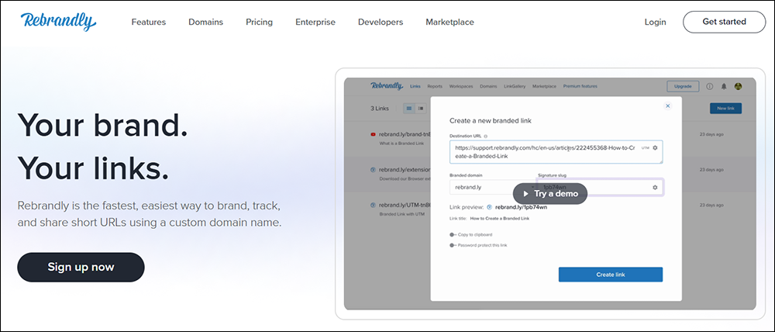Click the Create link button
Screen dimensions: 775x332
point(611,275)
